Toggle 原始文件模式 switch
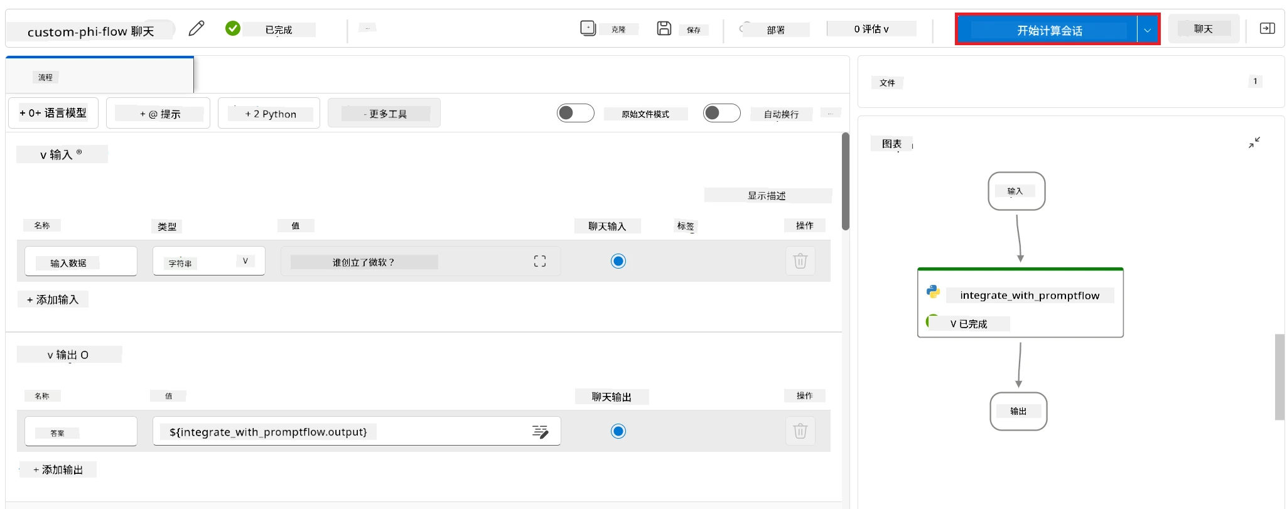 click(x=576, y=113)
